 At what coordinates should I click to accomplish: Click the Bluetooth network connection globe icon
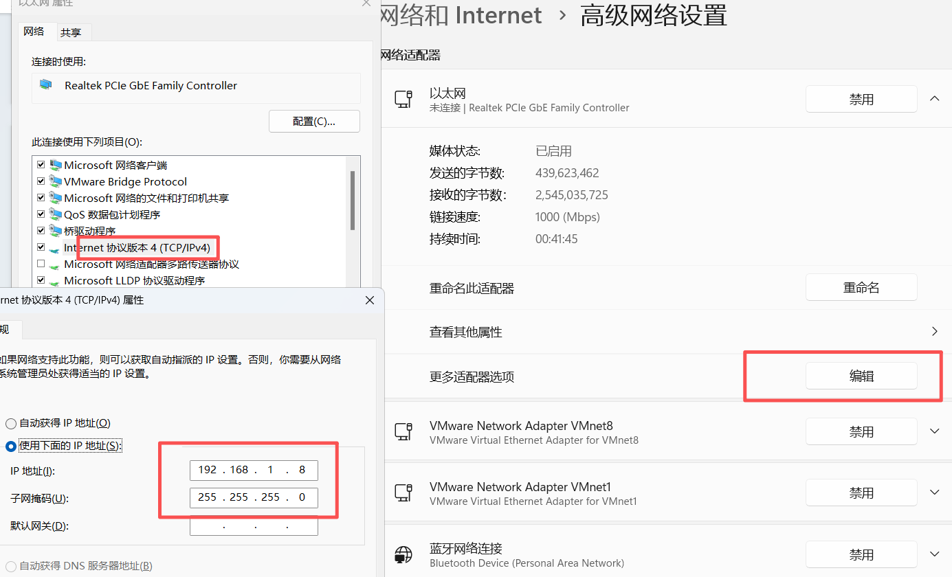pyautogui.click(x=403, y=554)
